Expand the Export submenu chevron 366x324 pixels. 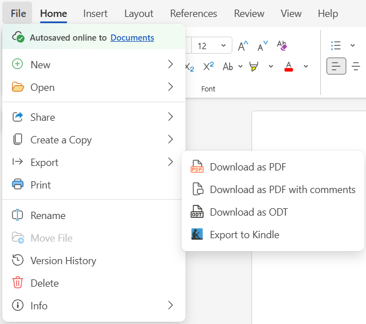click(171, 161)
